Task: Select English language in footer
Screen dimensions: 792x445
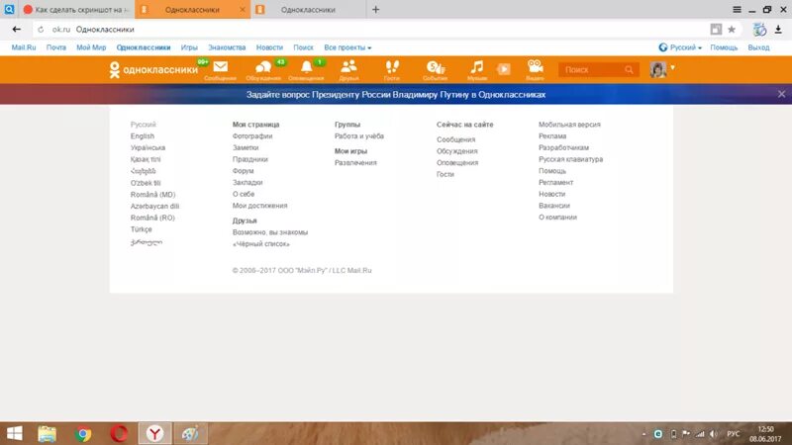Action: pos(143,136)
